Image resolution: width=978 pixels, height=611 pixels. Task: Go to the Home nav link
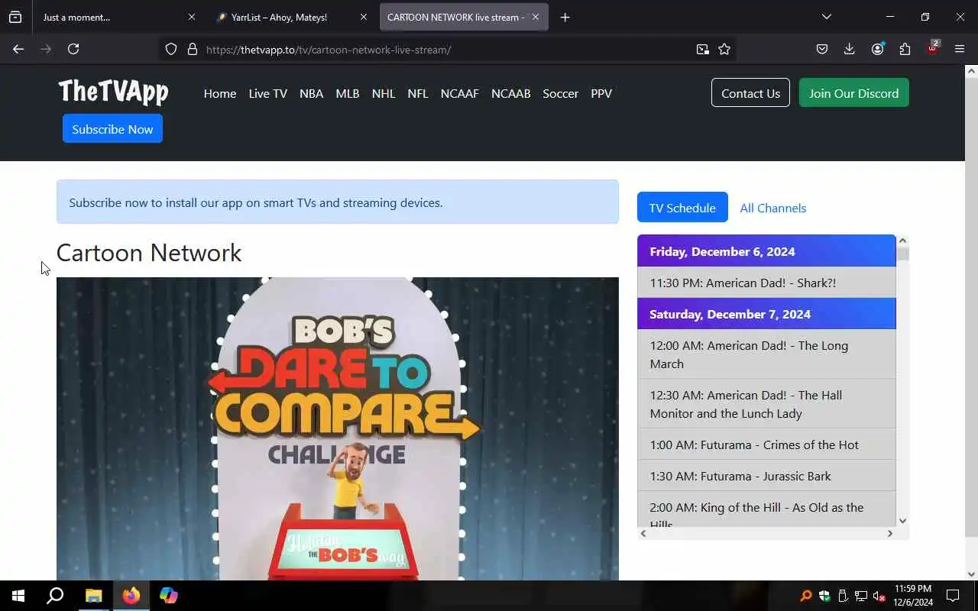pos(220,93)
